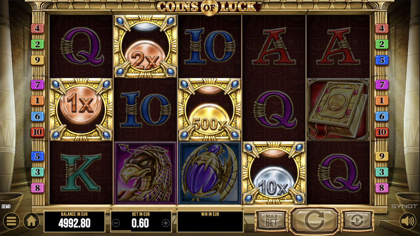The height and width of the screenshot is (236, 420).
Task: Select the 10x silver coin symbol
Action: point(273,173)
